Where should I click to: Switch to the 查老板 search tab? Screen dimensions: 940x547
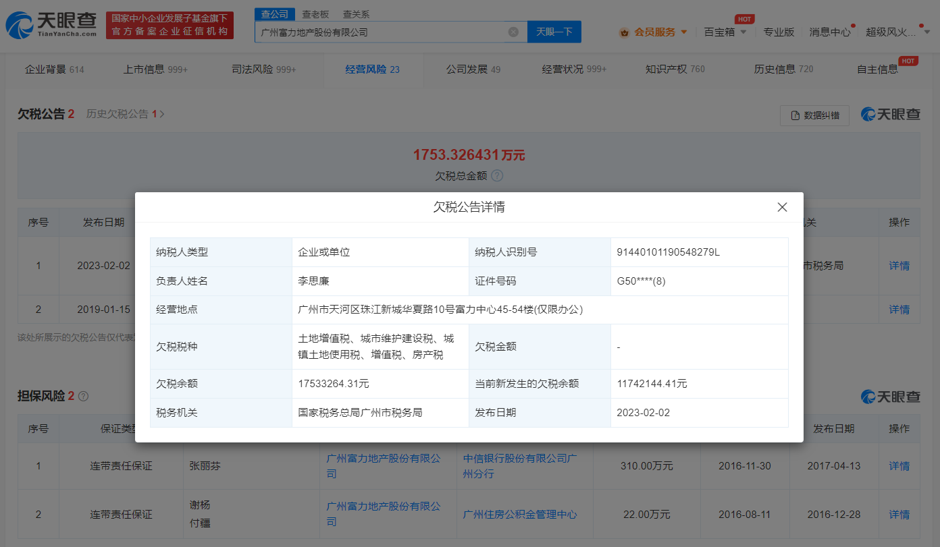click(x=315, y=14)
